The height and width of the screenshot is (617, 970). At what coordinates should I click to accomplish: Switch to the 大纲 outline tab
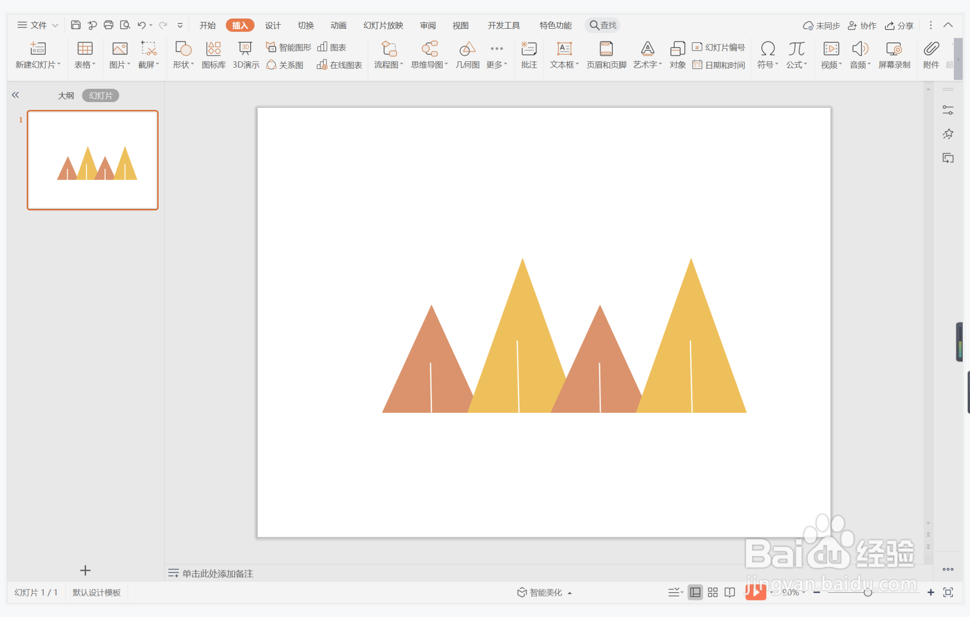[66, 95]
